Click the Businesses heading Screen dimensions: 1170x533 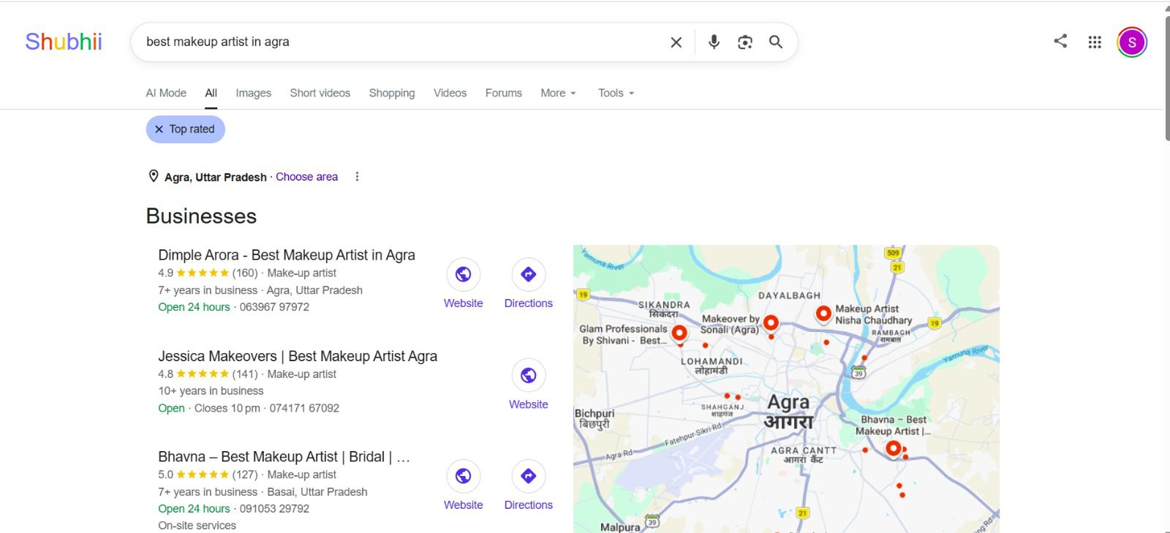(x=201, y=216)
